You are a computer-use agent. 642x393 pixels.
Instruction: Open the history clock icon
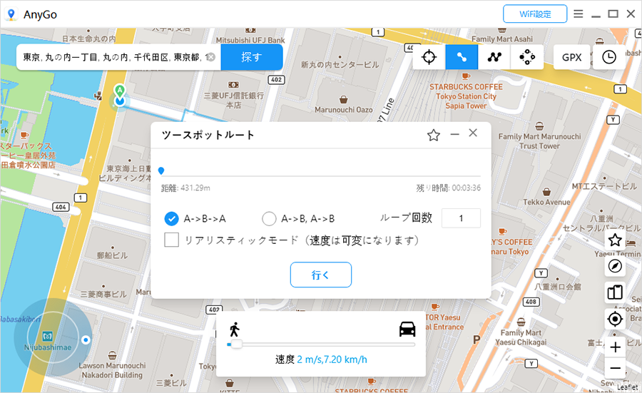pyautogui.click(x=608, y=58)
